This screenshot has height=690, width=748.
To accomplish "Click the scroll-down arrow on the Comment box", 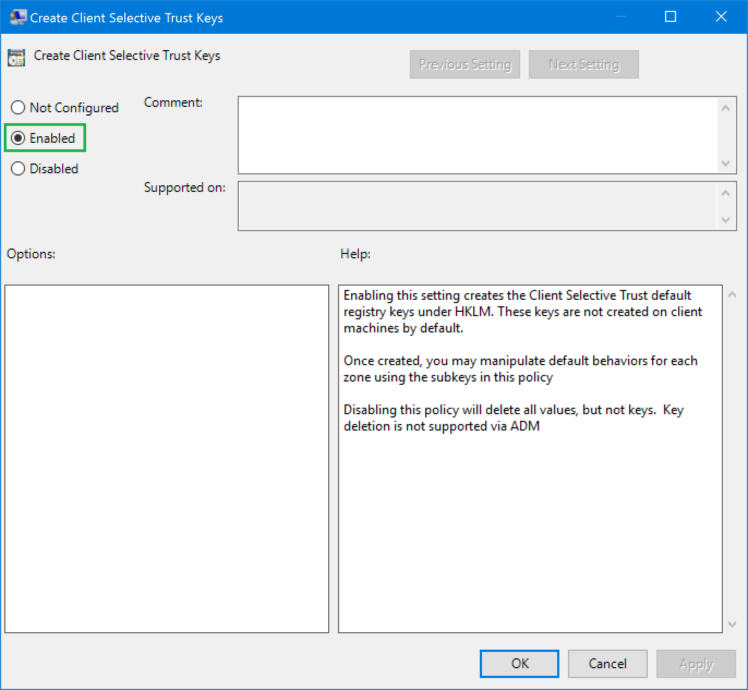I will (x=725, y=164).
